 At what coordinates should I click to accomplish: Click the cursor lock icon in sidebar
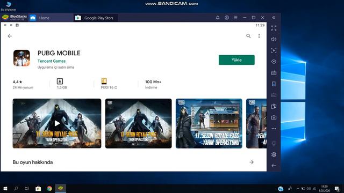click(x=274, y=50)
